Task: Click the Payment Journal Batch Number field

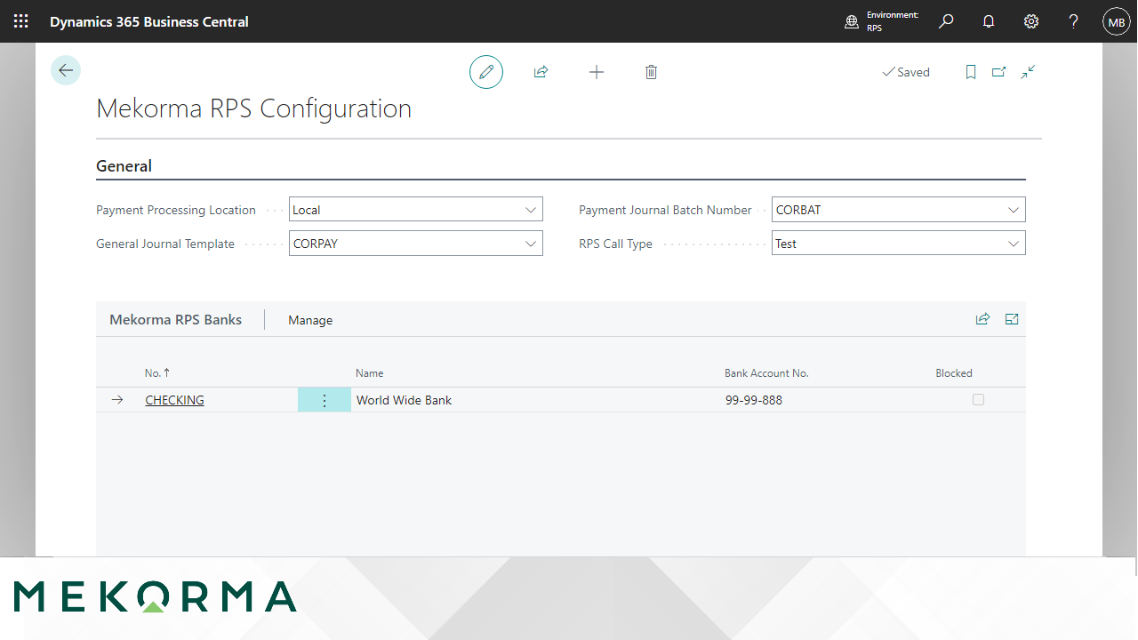Action: [x=899, y=210]
